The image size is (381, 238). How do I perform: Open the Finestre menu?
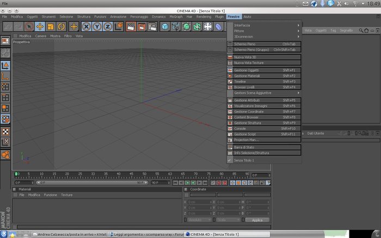pyautogui.click(x=233, y=17)
